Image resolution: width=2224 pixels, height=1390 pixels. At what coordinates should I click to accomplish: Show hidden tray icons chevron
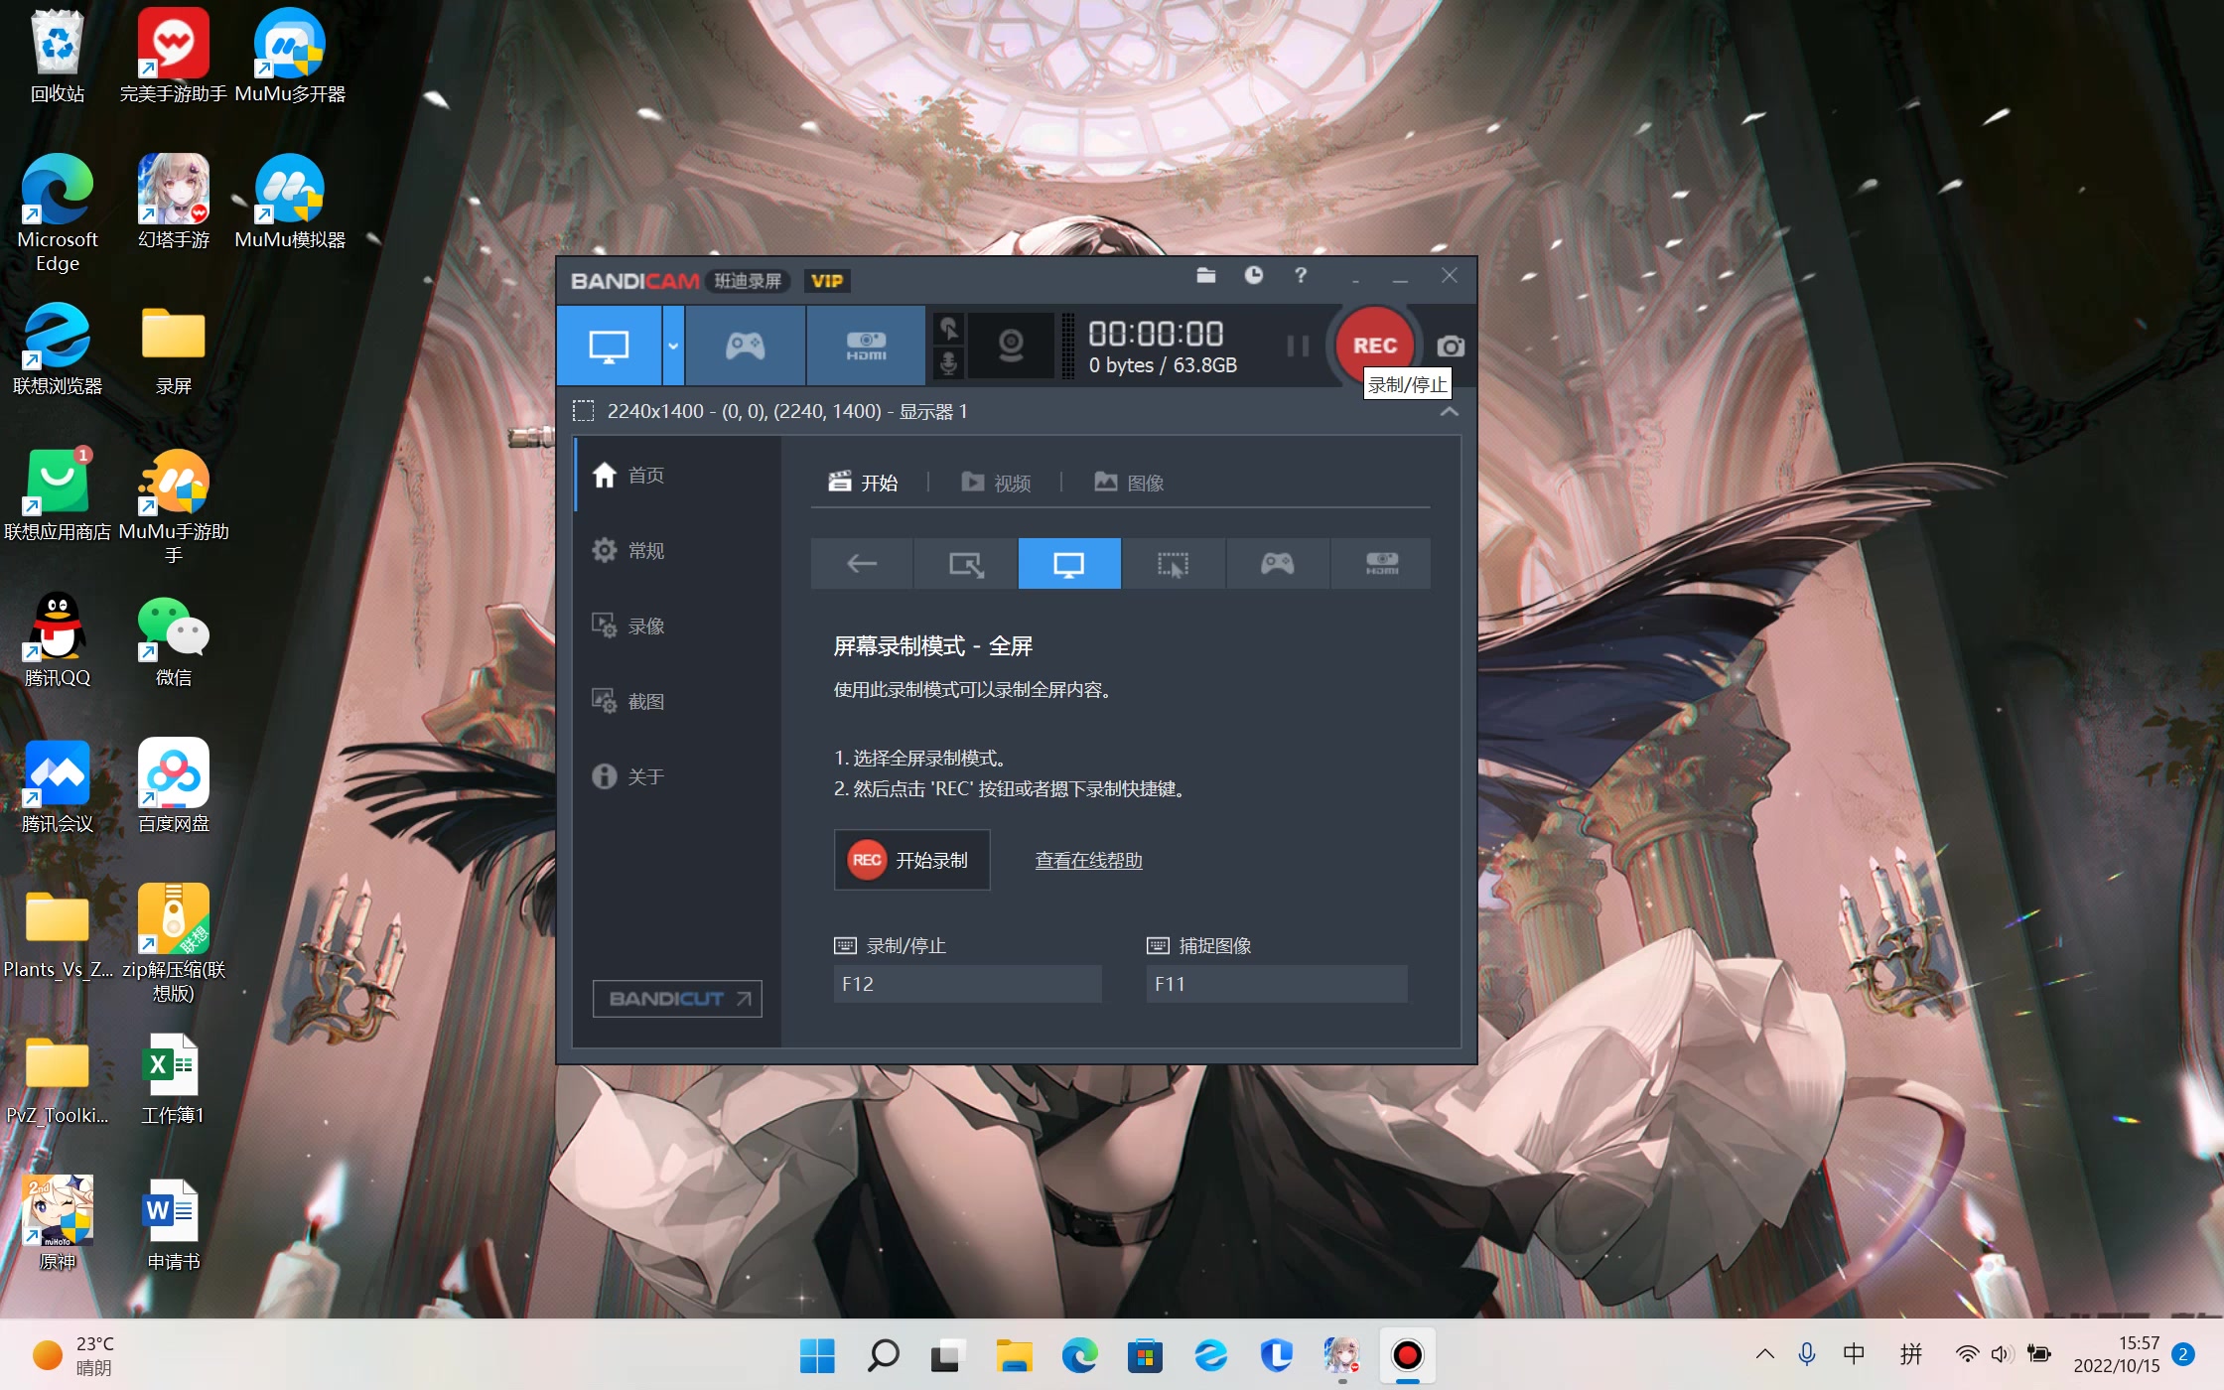[1764, 1354]
